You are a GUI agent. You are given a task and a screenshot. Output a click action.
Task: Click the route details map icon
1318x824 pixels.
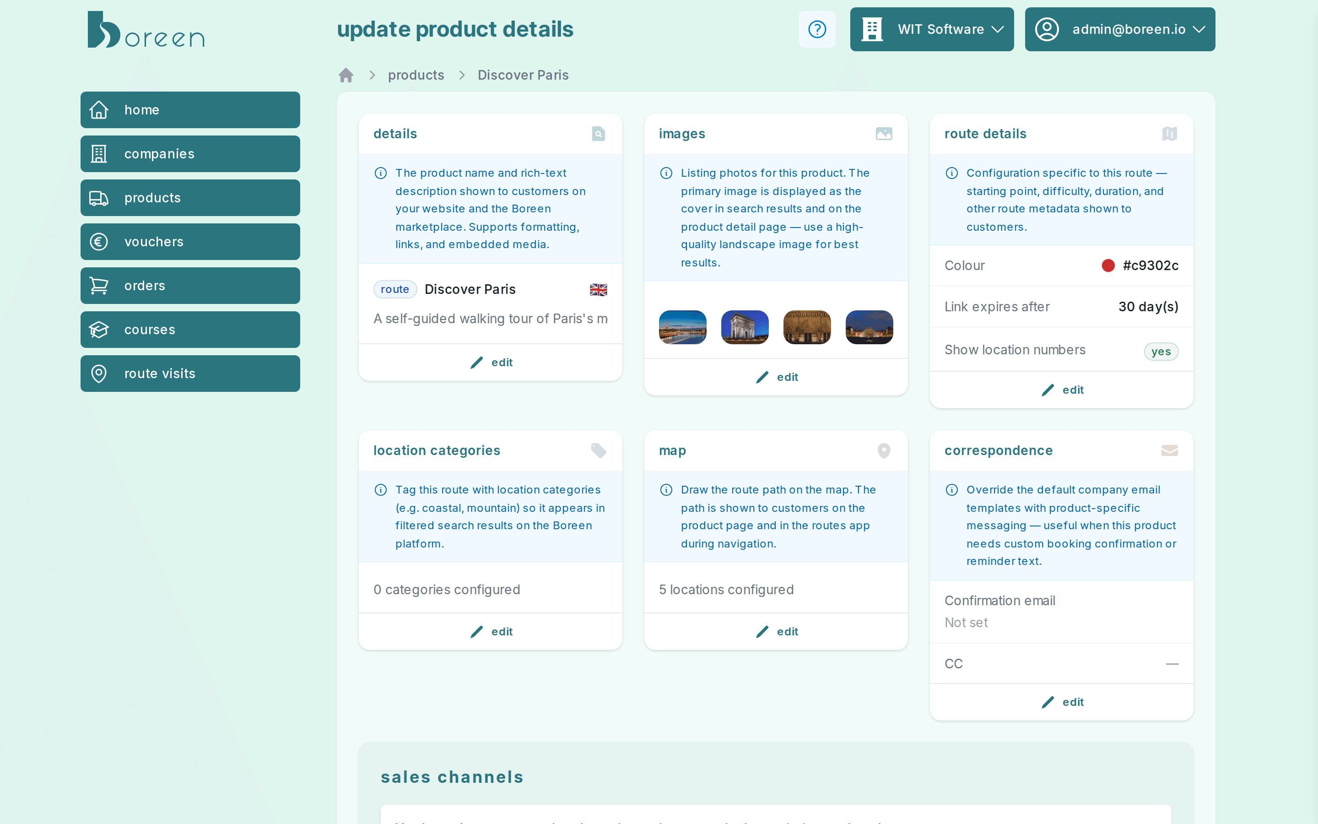(x=1169, y=134)
